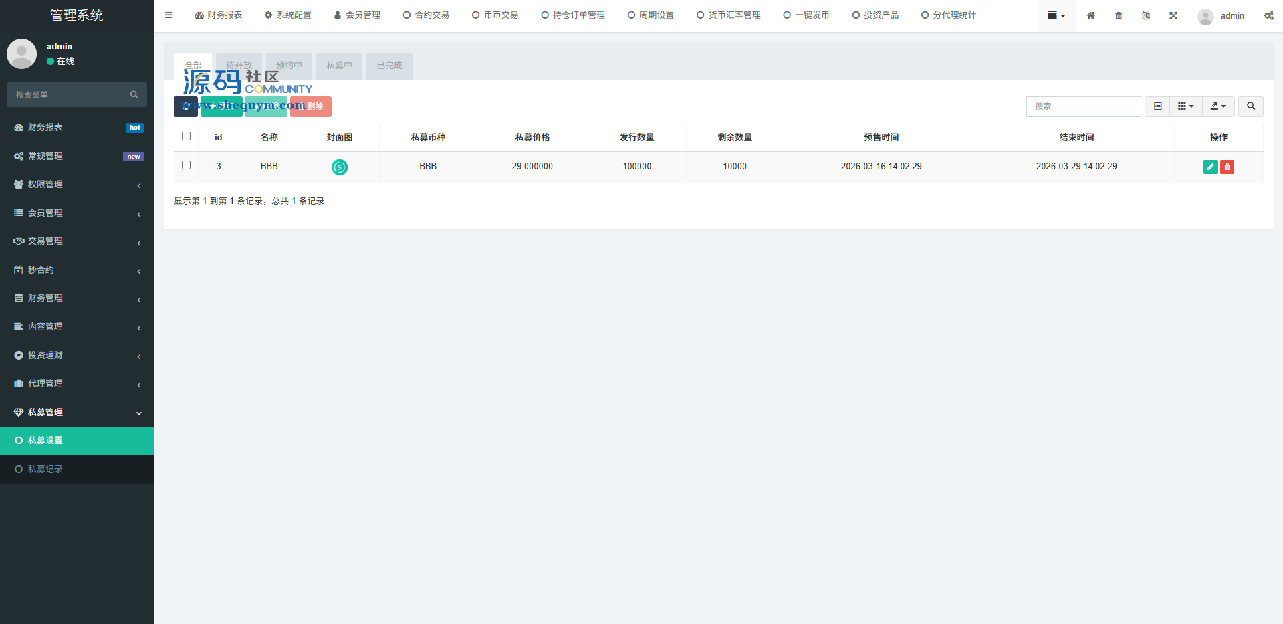This screenshot has width=1283, height=624.
Task: Click the red 删除 button above the table
Action: pyautogui.click(x=311, y=106)
